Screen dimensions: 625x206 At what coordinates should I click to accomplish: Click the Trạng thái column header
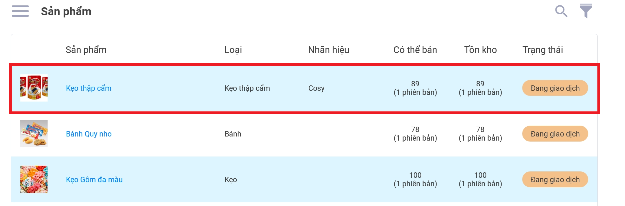coord(543,50)
